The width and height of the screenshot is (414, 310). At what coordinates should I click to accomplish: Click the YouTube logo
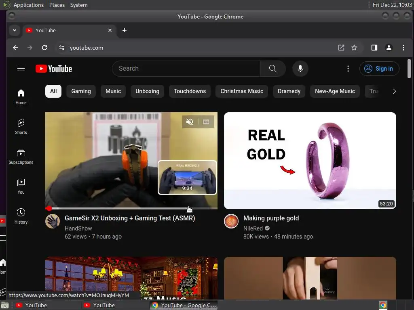54,69
